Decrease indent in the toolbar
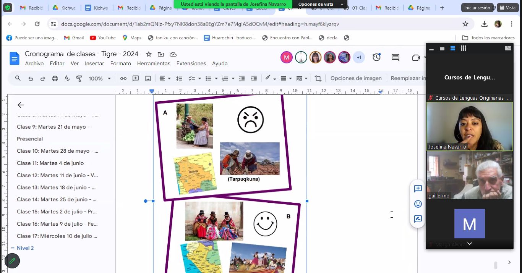 click(242, 78)
